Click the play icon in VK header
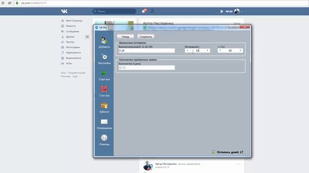 coord(222,12)
